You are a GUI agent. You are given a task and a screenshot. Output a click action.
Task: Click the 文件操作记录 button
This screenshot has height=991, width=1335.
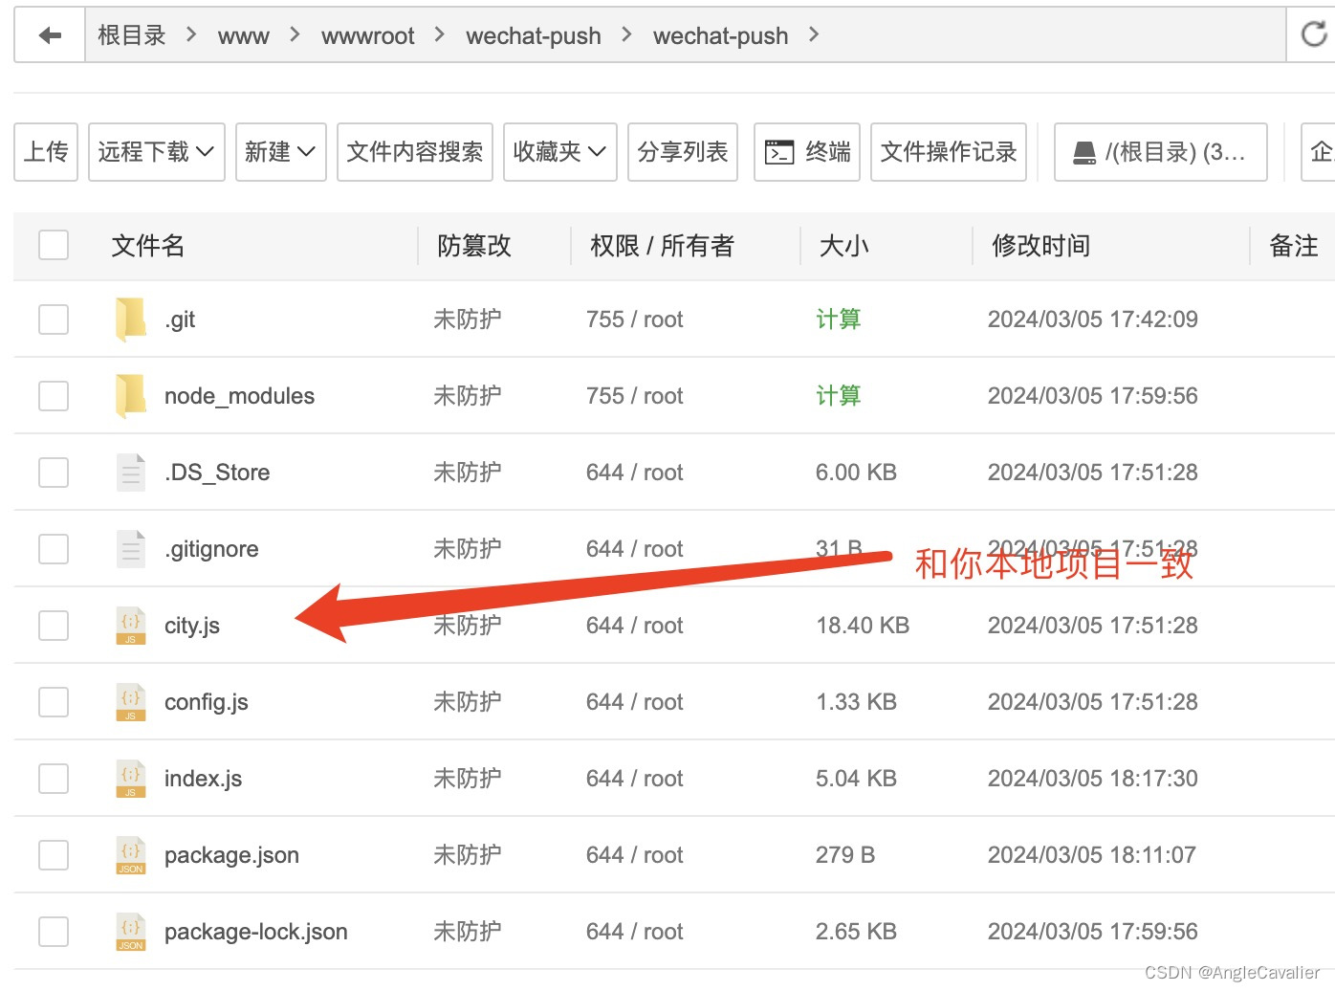point(949,152)
